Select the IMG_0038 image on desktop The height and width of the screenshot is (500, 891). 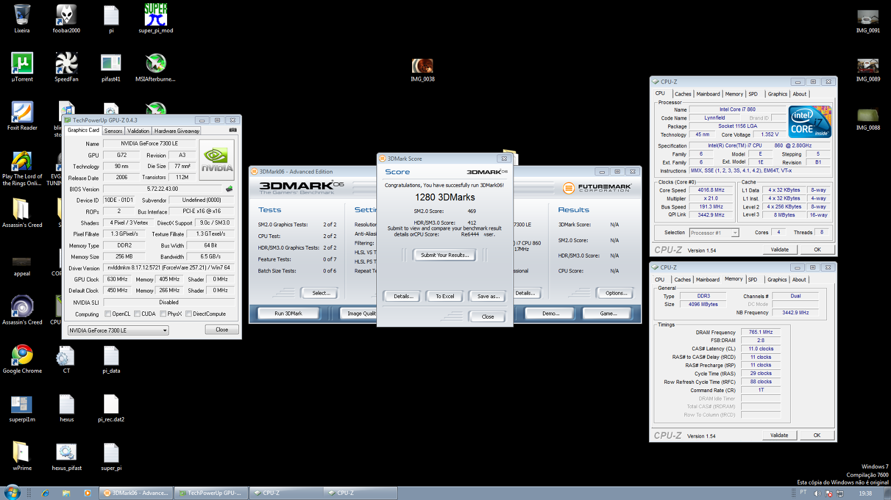click(x=423, y=70)
